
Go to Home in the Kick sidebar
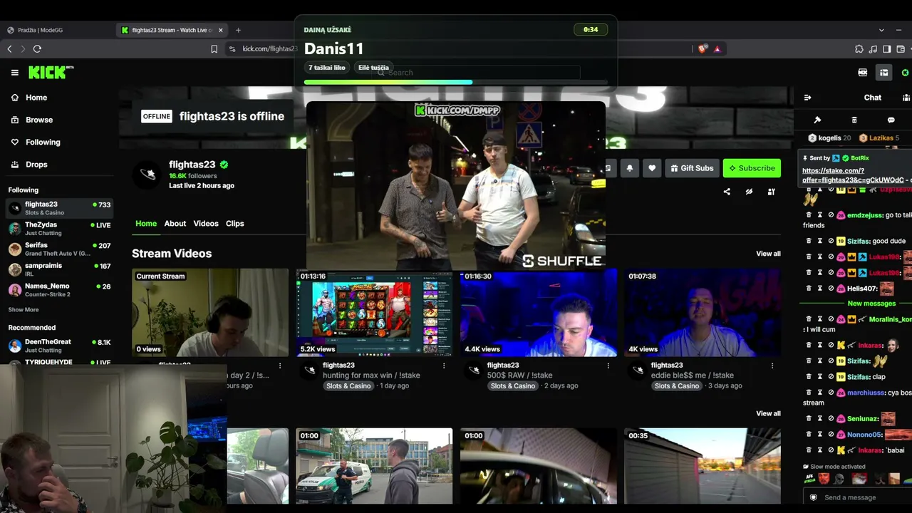[x=36, y=98]
